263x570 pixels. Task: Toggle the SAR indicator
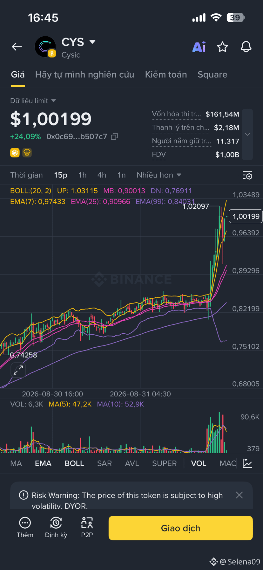coord(105,463)
